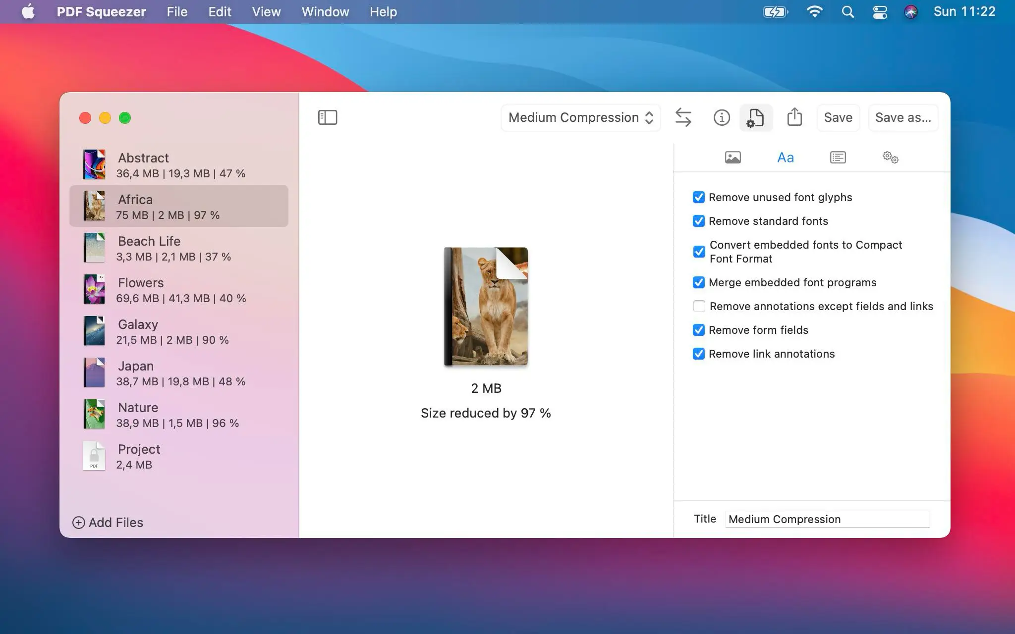Screen dimensions: 1015x634
Task: Click the image/photos settings icon
Action: 732,157
